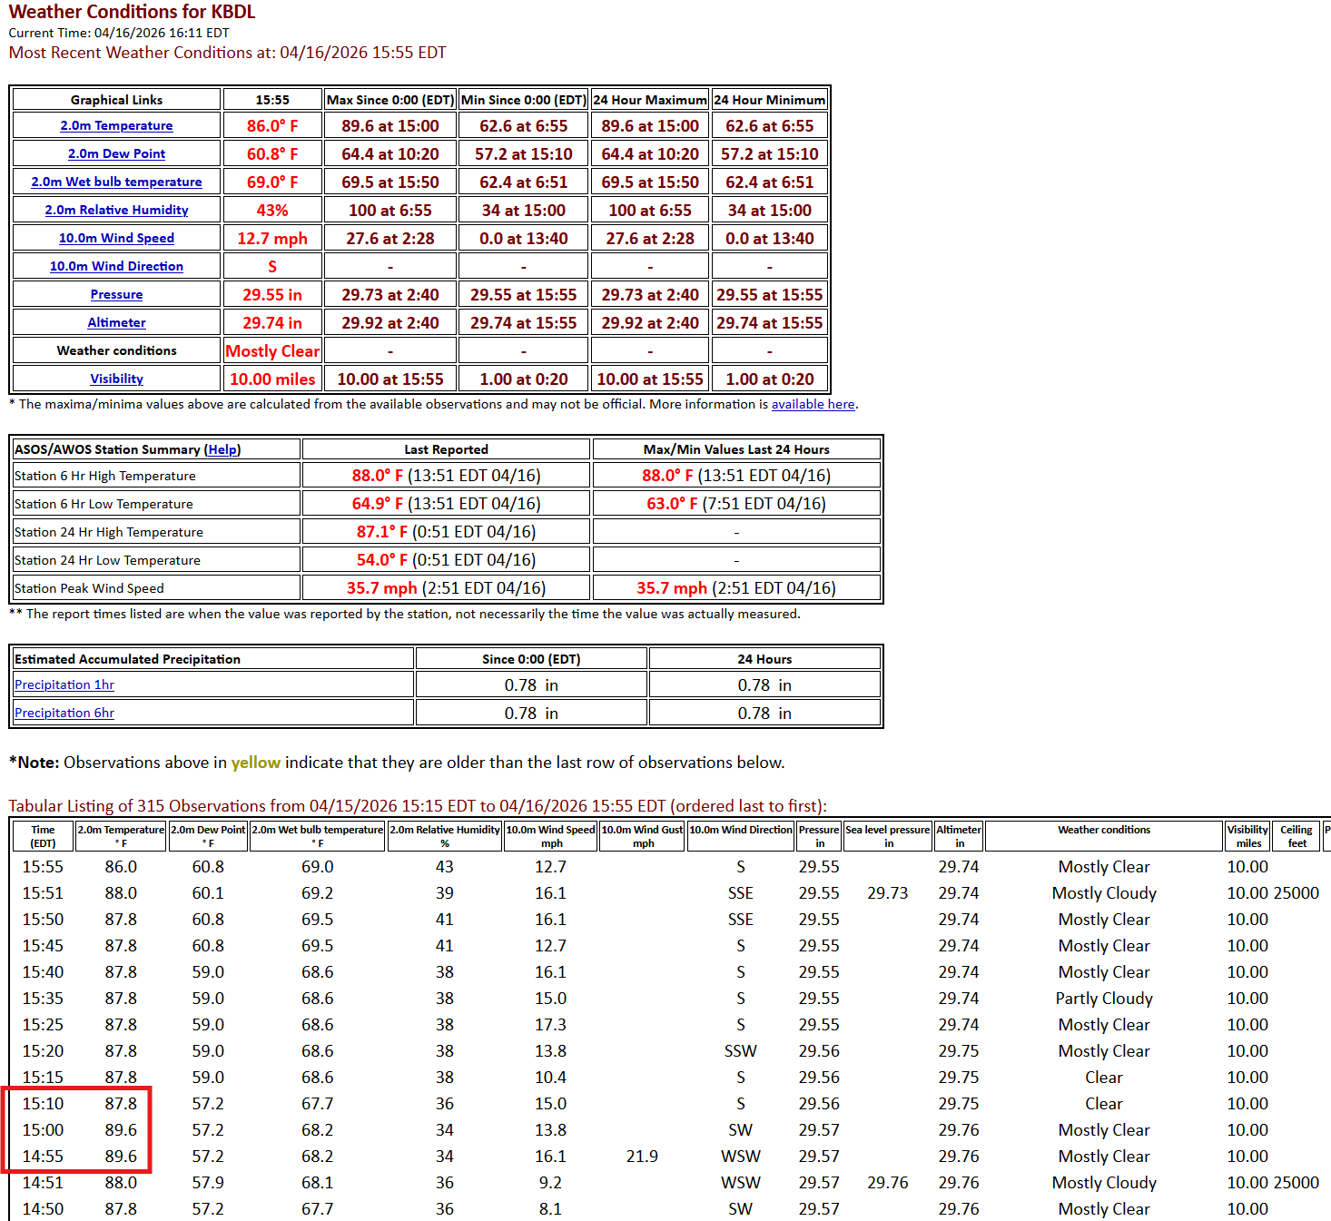Click the Precipitation 1hr link
Image resolution: width=1331 pixels, height=1221 pixels.
pos(64,685)
